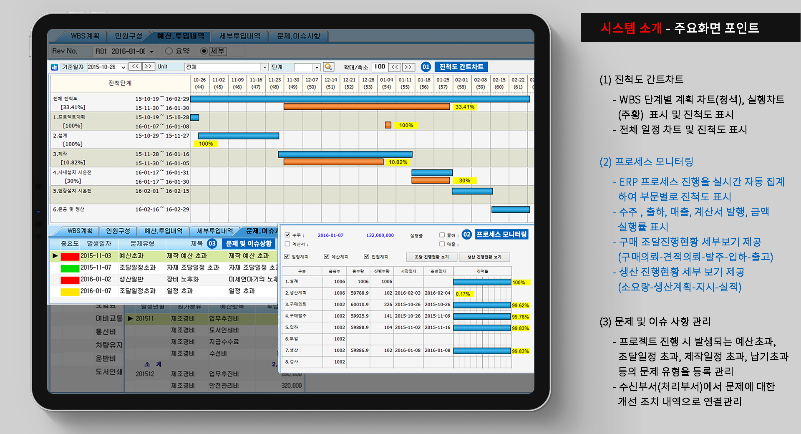The width and height of the screenshot is (801, 434).
Task: Click the 확대/축소 value field showing 100
Action: point(379,67)
